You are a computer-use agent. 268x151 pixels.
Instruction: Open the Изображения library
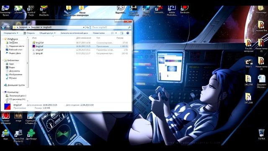(x=14, y=75)
